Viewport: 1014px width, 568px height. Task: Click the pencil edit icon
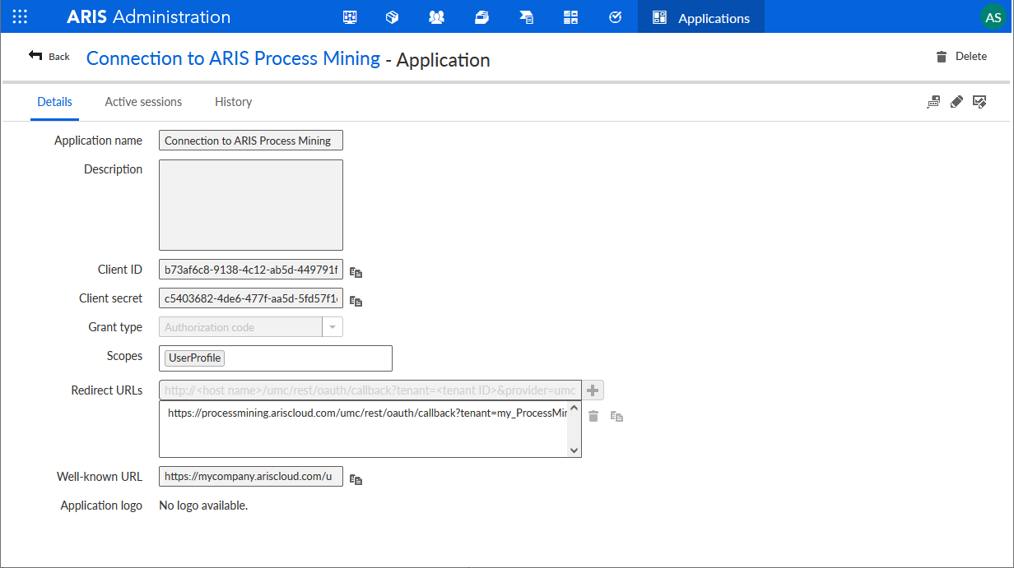pos(956,102)
